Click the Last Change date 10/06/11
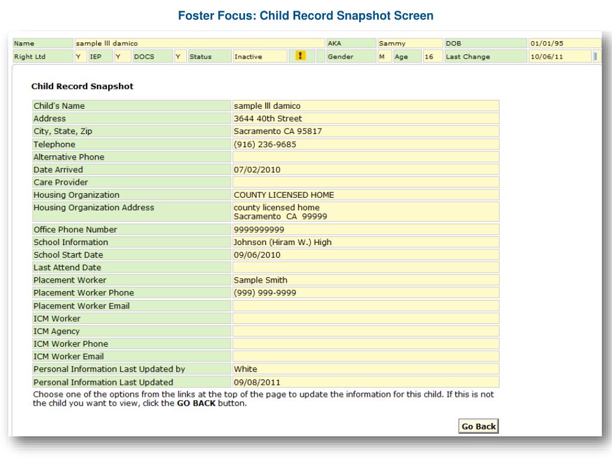The height and width of the screenshot is (459, 612). [546, 57]
